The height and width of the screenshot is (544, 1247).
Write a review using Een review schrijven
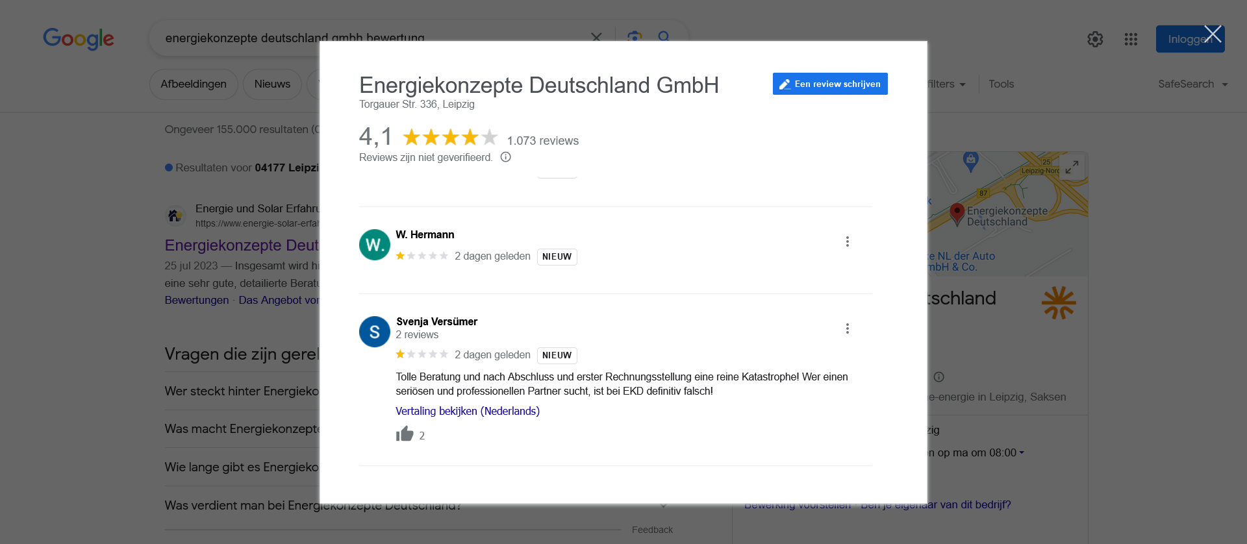[829, 84]
